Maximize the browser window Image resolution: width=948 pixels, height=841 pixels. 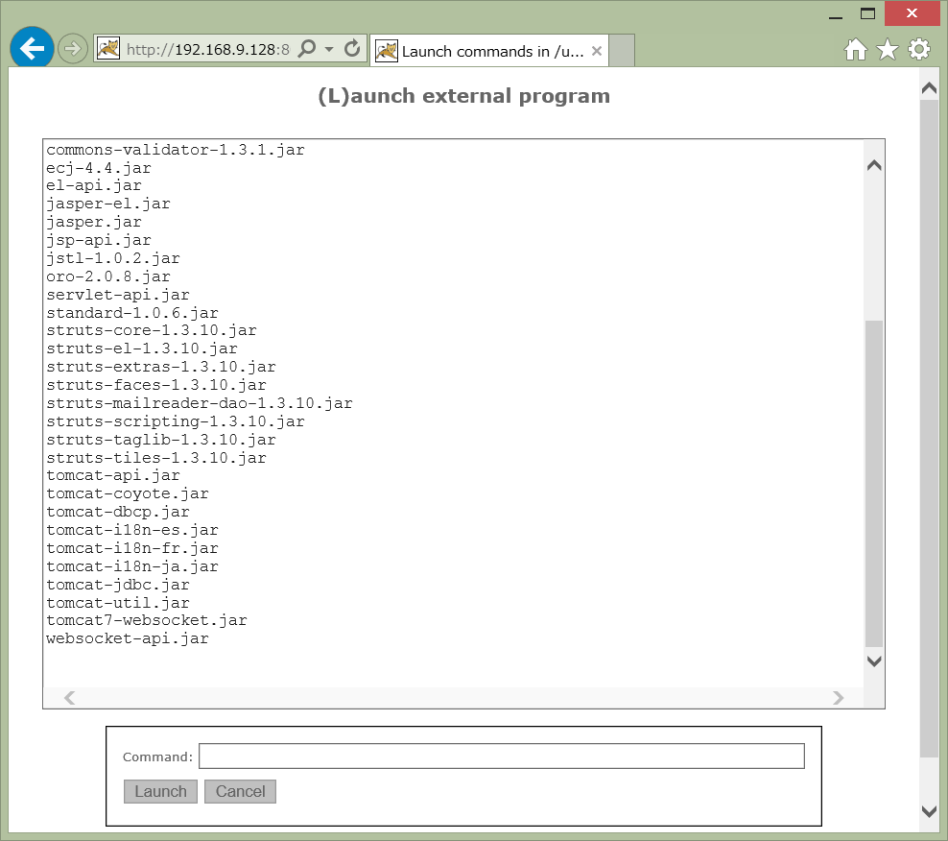pyautogui.click(x=867, y=13)
